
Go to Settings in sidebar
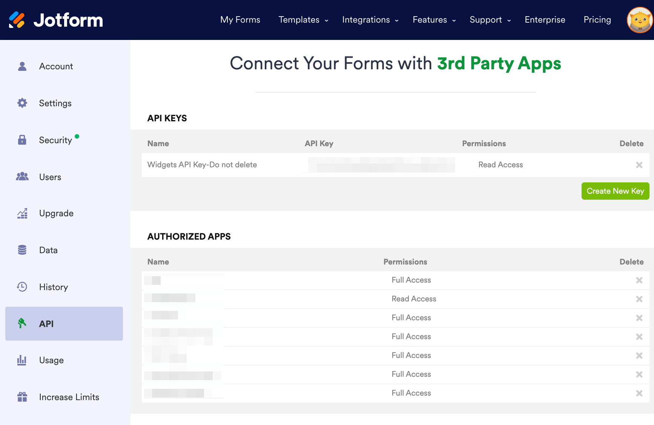64,103
